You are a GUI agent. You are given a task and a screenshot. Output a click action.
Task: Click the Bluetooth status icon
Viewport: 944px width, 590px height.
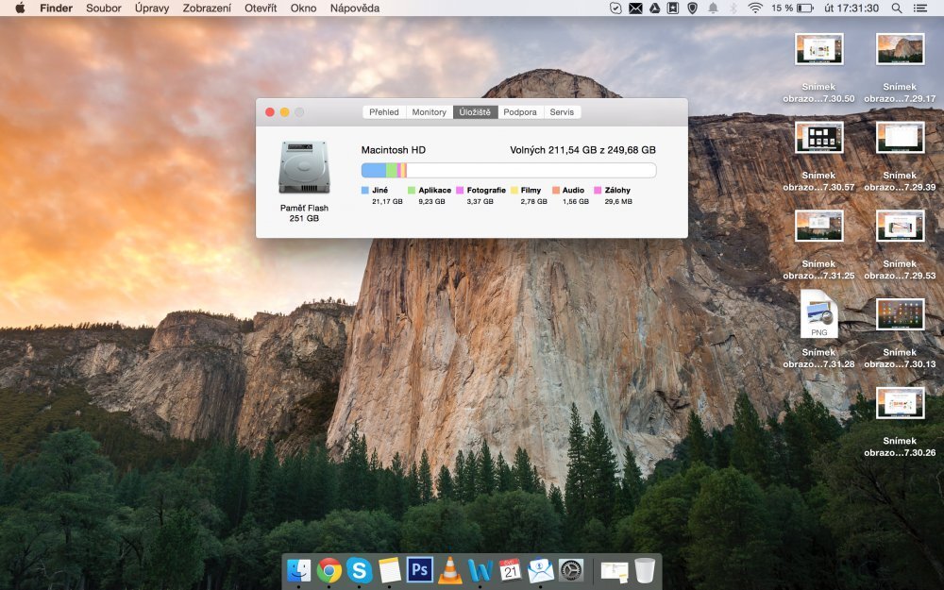734,8
